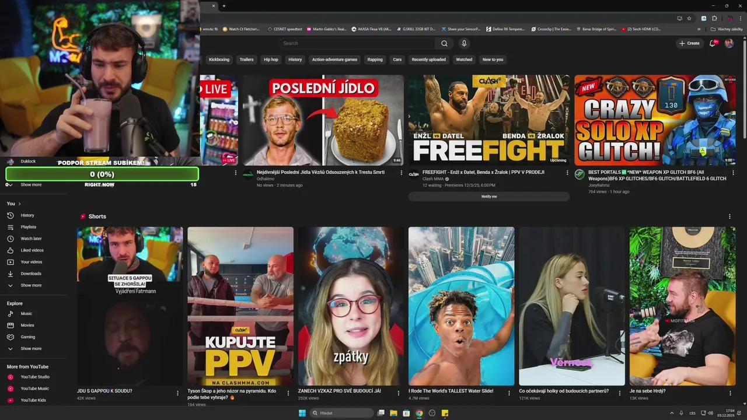Open Gaming under Explore
The image size is (747, 420).
pos(28,337)
